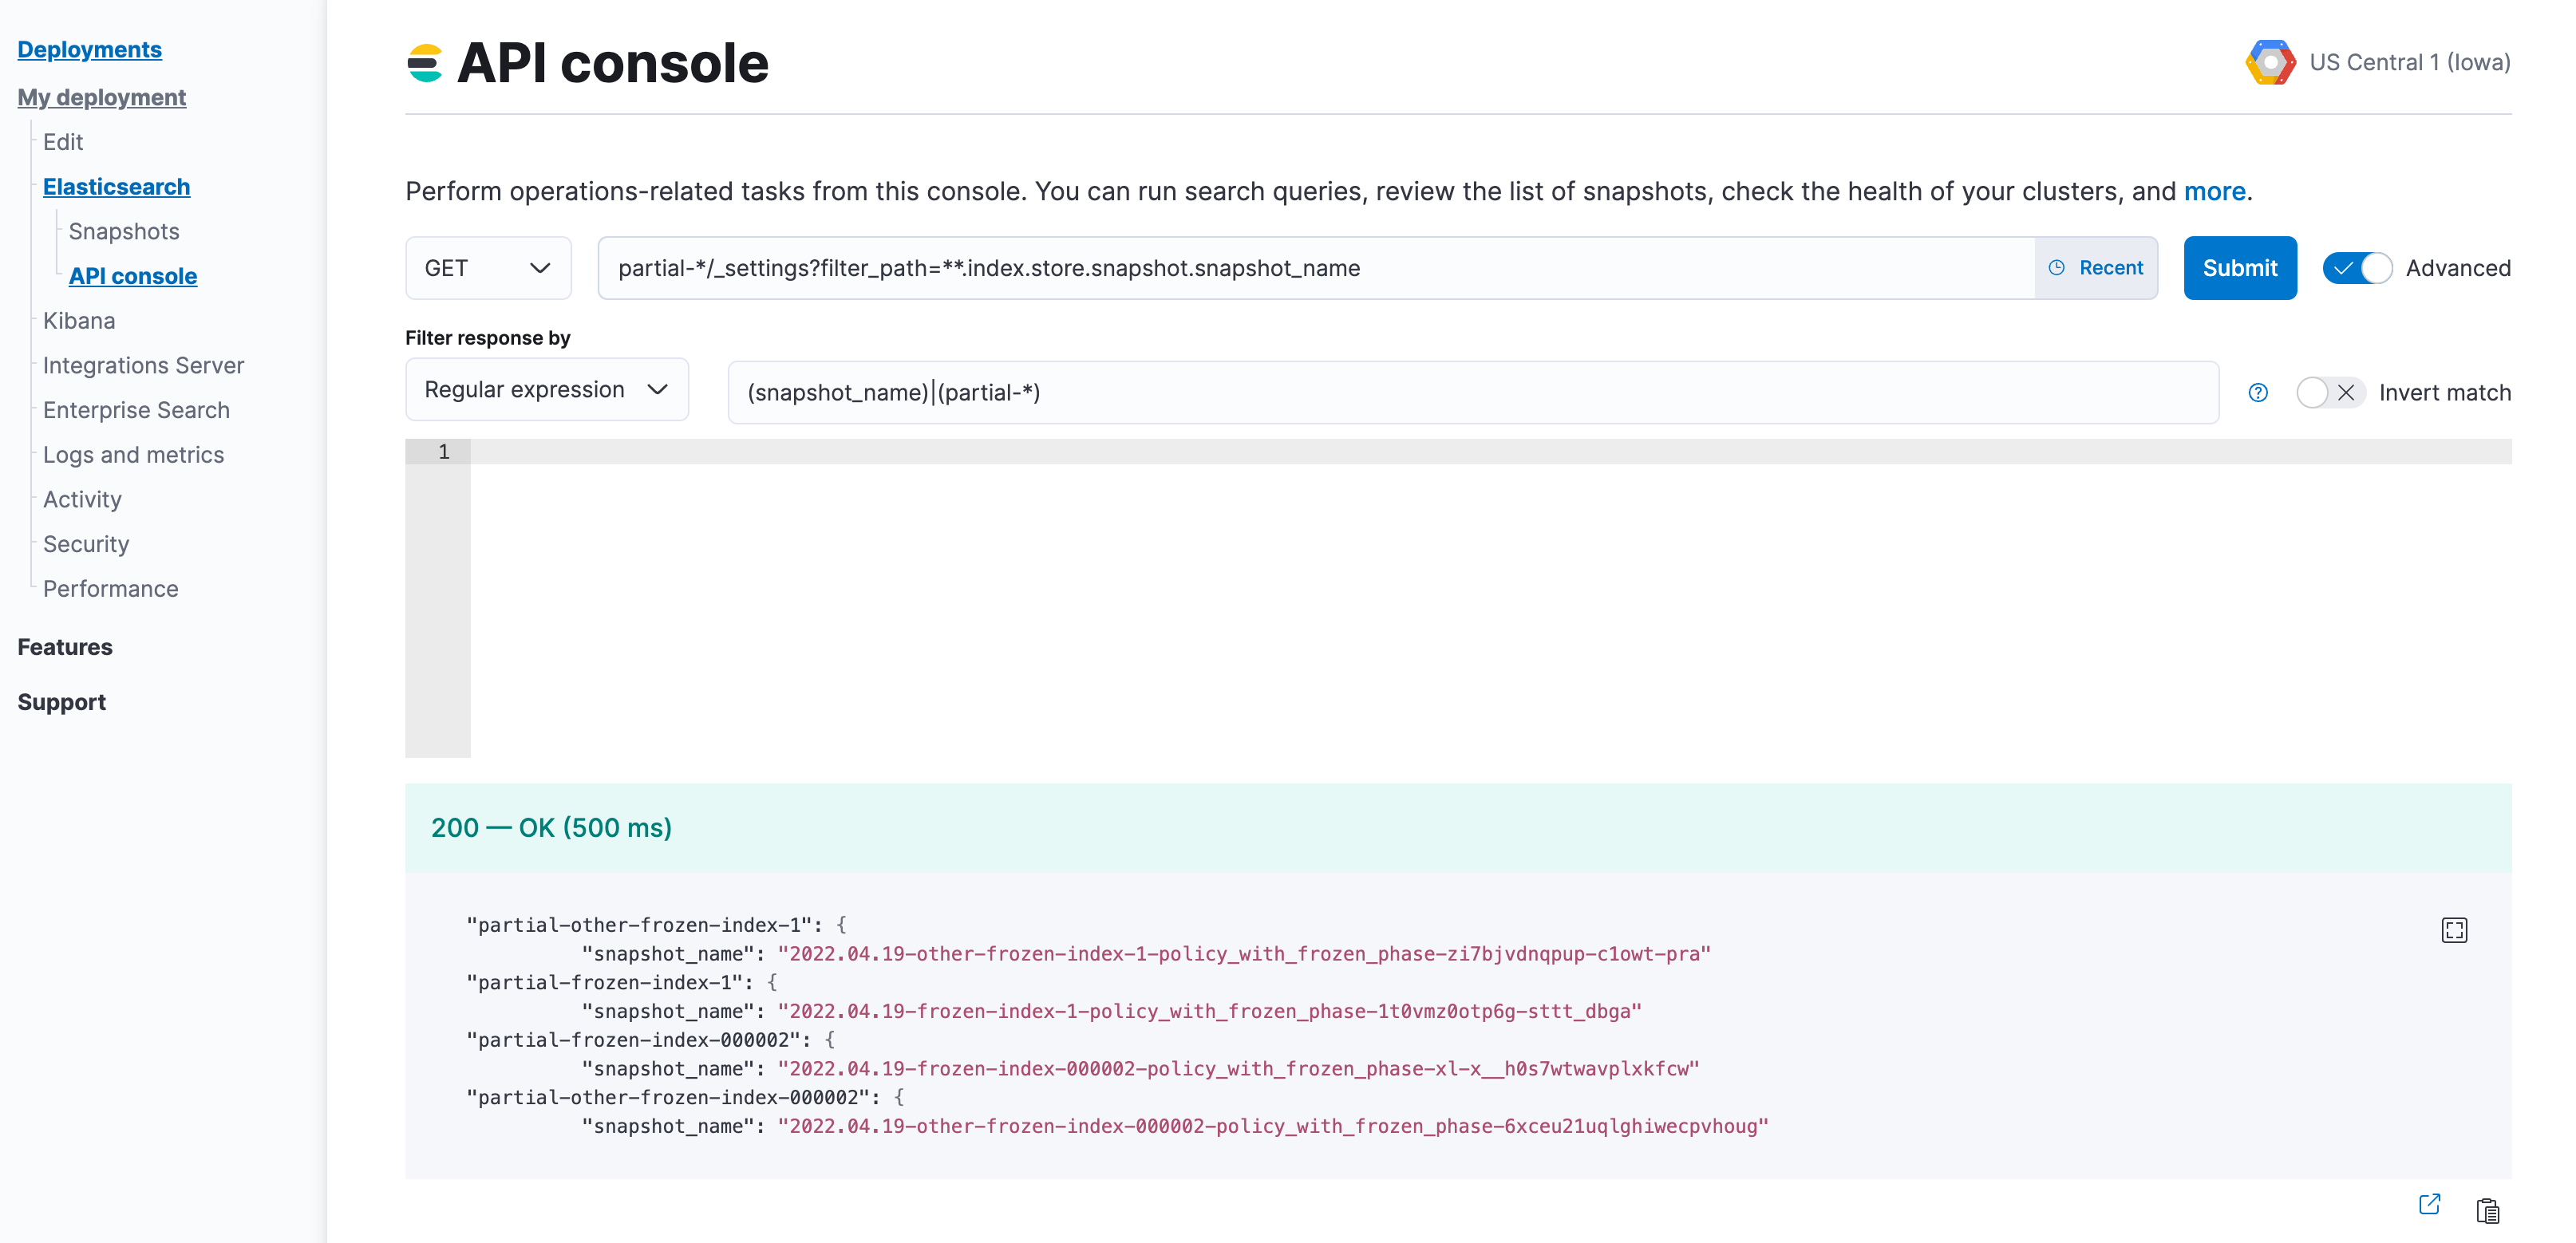Open the Kibana section from sidebar
This screenshot has height=1243, width=2576.
tap(79, 320)
